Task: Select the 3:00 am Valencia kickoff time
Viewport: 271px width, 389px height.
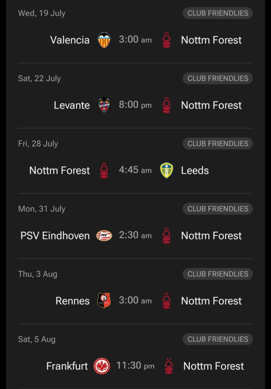Action: pyautogui.click(x=135, y=40)
